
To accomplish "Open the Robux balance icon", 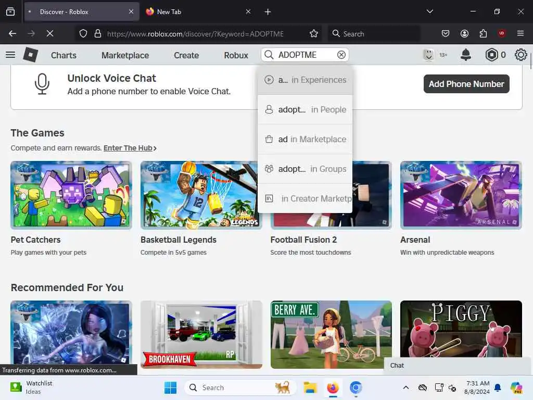I will tap(491, 55).
